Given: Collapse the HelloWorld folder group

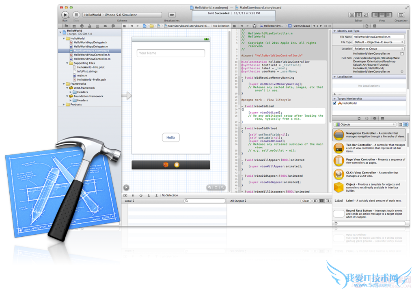Looking at the screenshot, I should point(64,39).
